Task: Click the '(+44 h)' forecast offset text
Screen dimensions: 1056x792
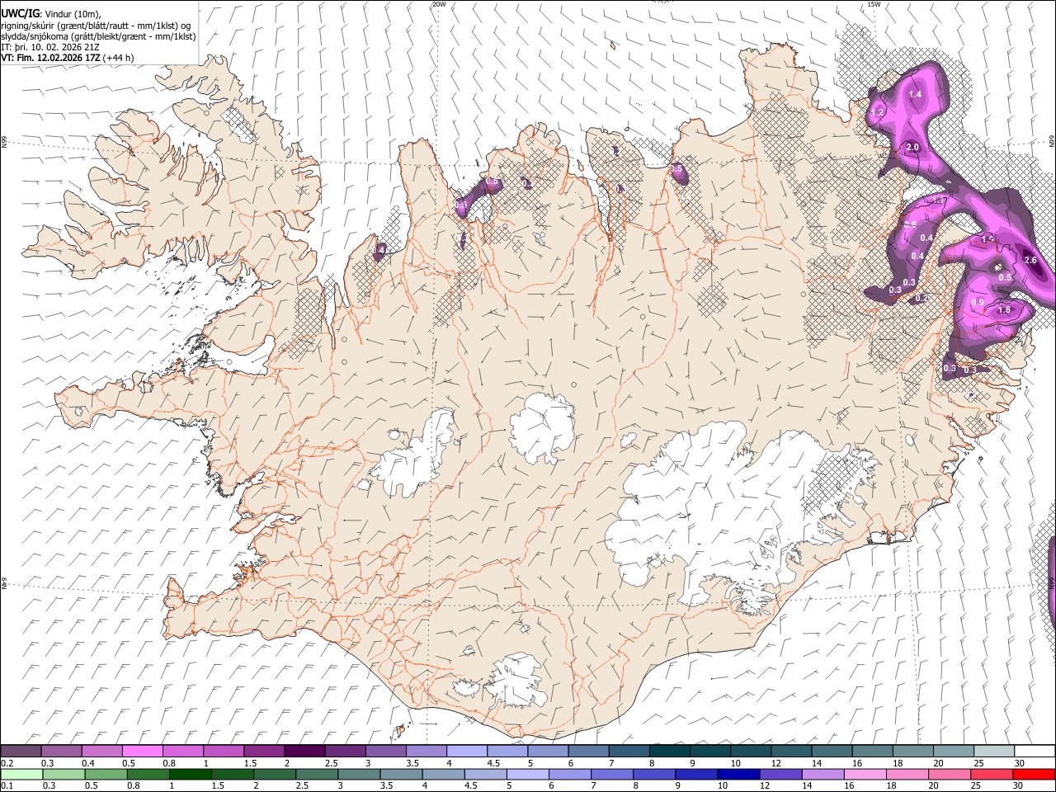Action: tap(119, 58)
